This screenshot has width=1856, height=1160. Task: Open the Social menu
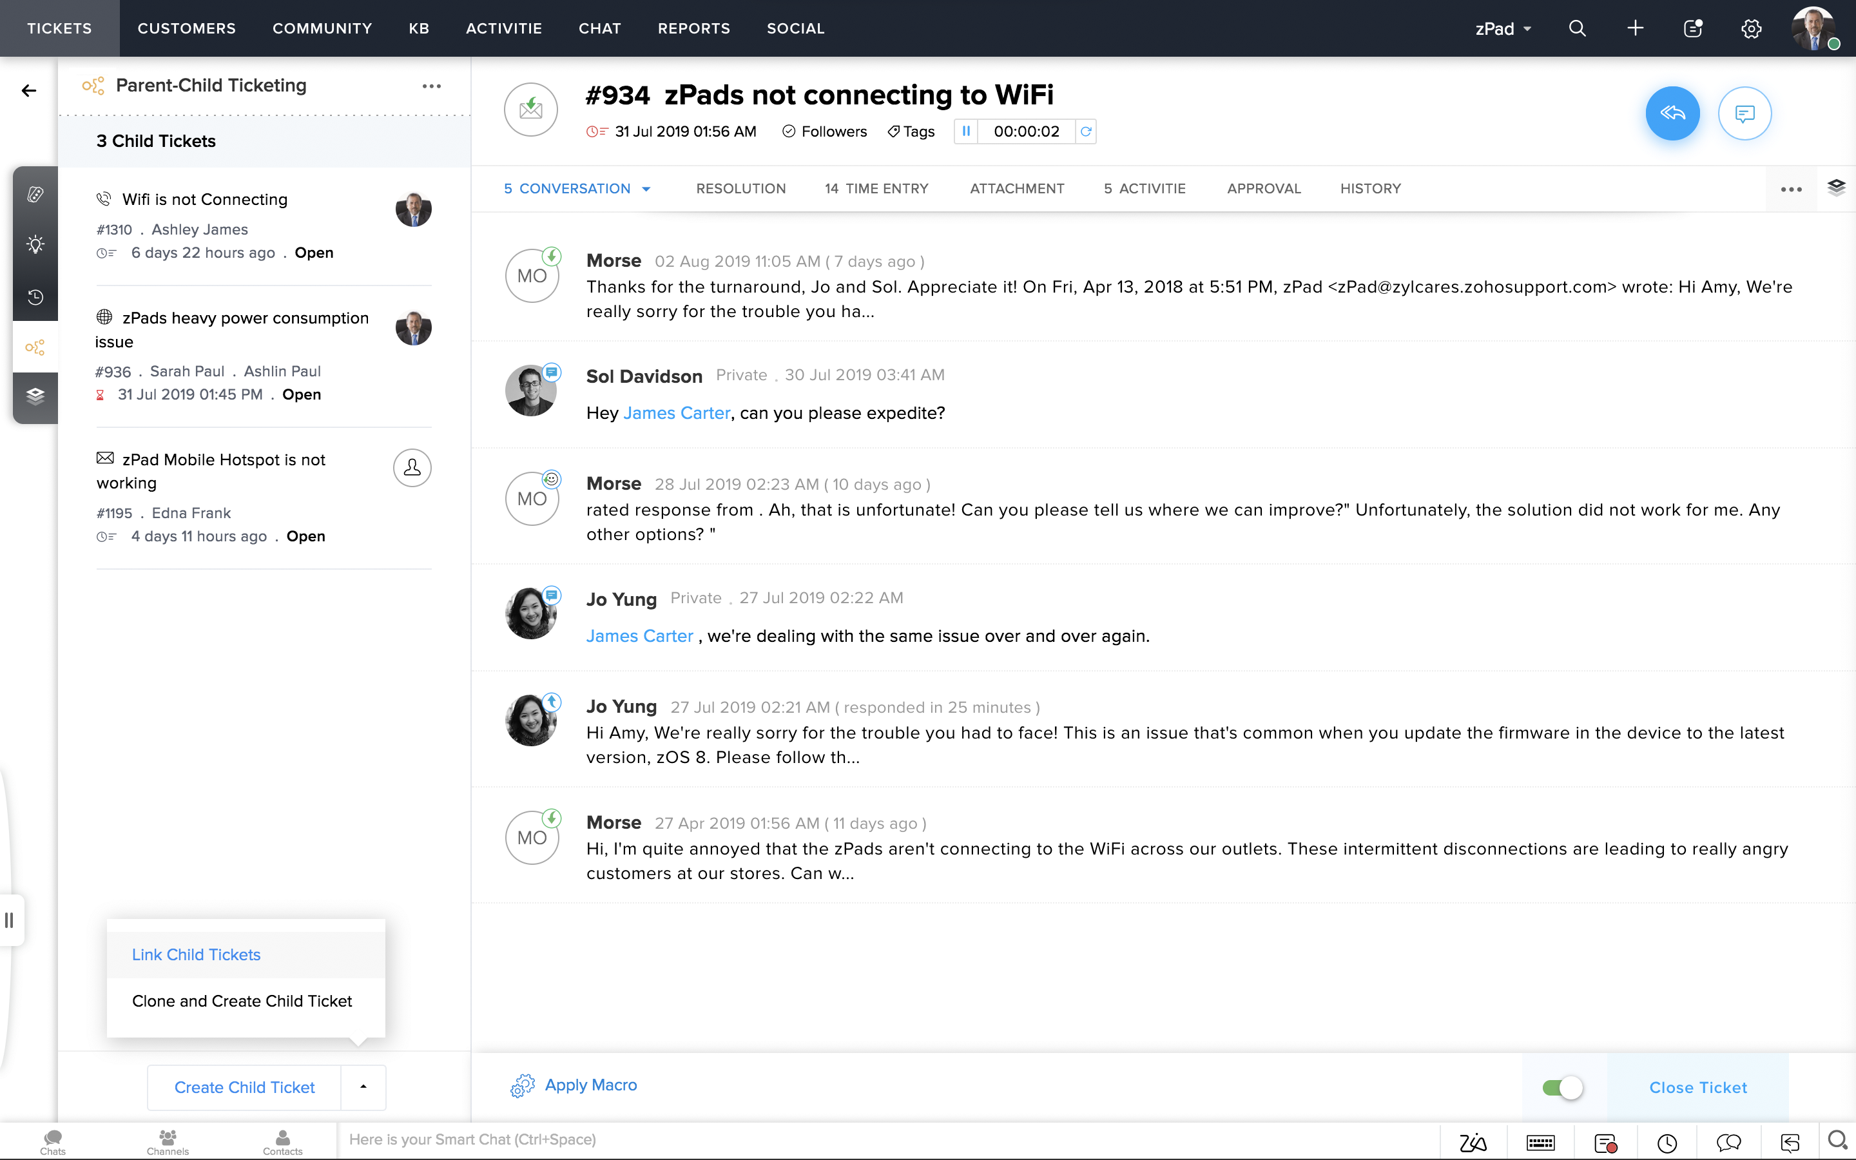(x=795, y=28)
